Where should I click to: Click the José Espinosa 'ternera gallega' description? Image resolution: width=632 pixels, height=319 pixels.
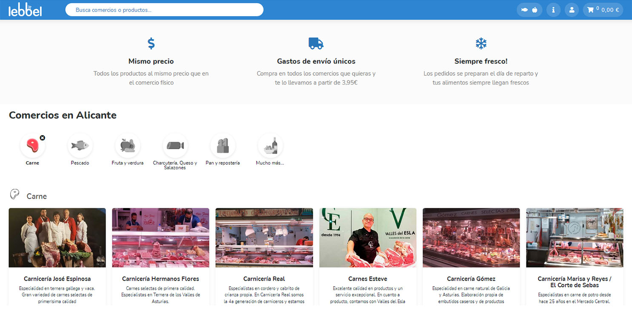coord(57,295)
